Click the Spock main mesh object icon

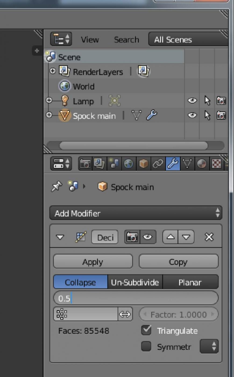click(x=65, y=116)
